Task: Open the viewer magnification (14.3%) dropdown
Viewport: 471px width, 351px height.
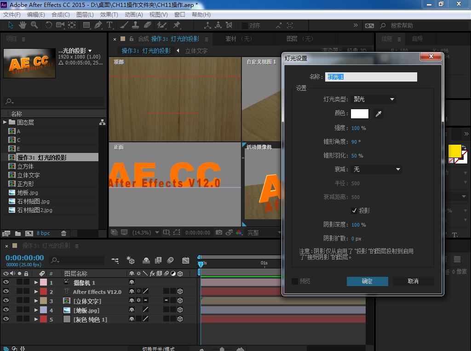Action: tap(146, 233)
